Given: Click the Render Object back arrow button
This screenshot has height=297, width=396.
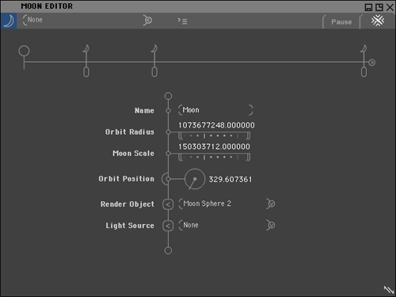Looking at the screenshot, I should point(168,204).
